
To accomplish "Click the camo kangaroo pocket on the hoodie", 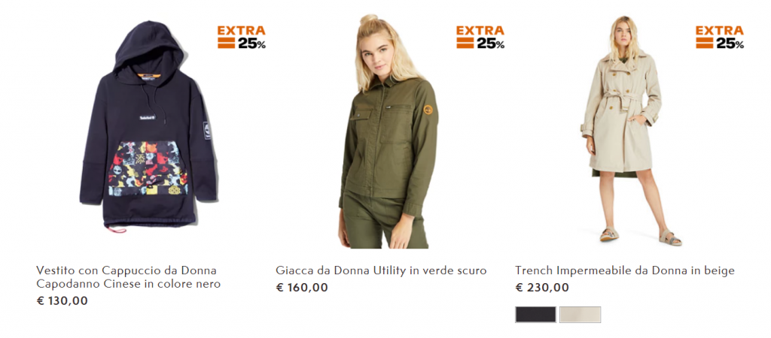I will [x=148, y=168].
